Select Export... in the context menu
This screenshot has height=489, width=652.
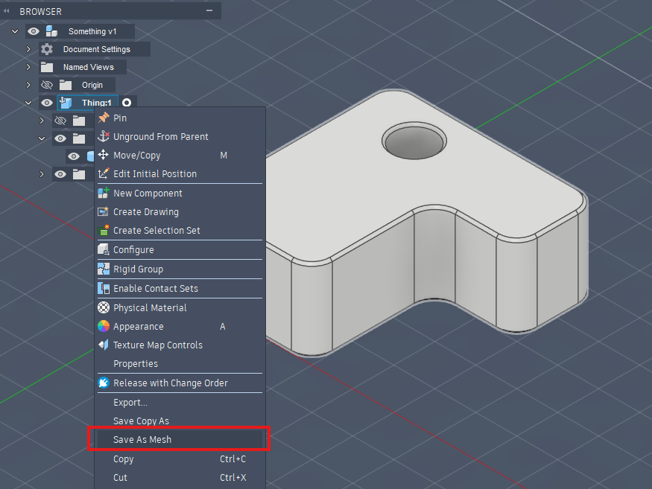130,402
